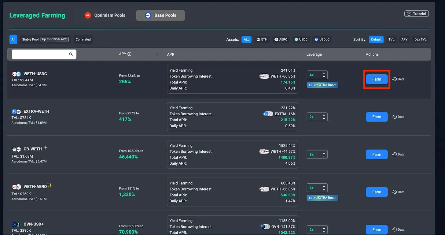Toggle the borrow token switch for OVN-USD+
445x235 pixels.
coord(265,227)
